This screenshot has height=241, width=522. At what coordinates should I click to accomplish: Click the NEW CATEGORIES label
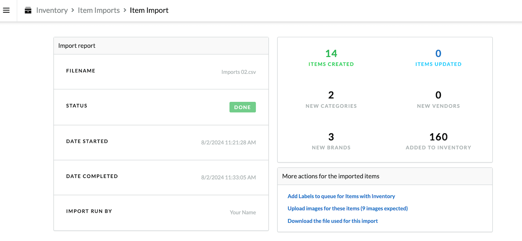tap(331, 106)
